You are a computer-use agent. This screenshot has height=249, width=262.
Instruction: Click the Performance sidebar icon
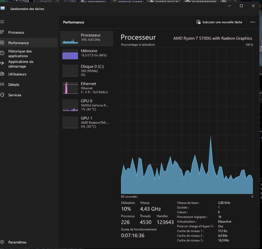click(x=2, y=43)
